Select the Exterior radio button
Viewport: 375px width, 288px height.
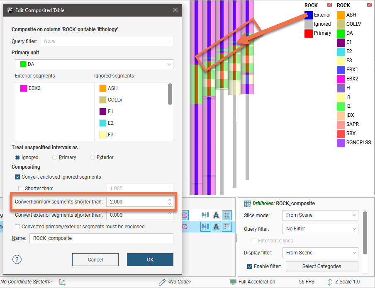pos(93,157)
